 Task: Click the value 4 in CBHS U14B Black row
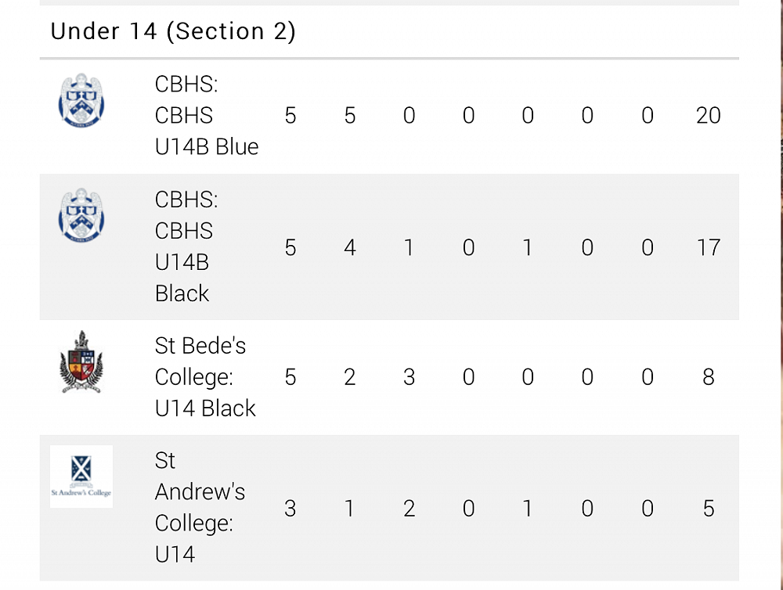350,247
